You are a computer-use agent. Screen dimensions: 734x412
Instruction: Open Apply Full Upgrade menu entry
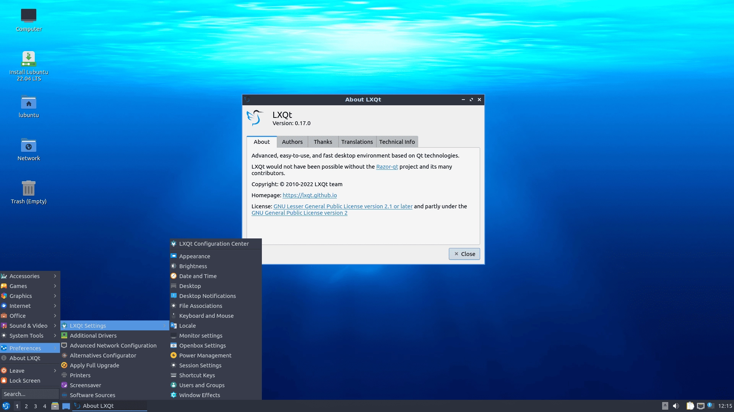115,365
